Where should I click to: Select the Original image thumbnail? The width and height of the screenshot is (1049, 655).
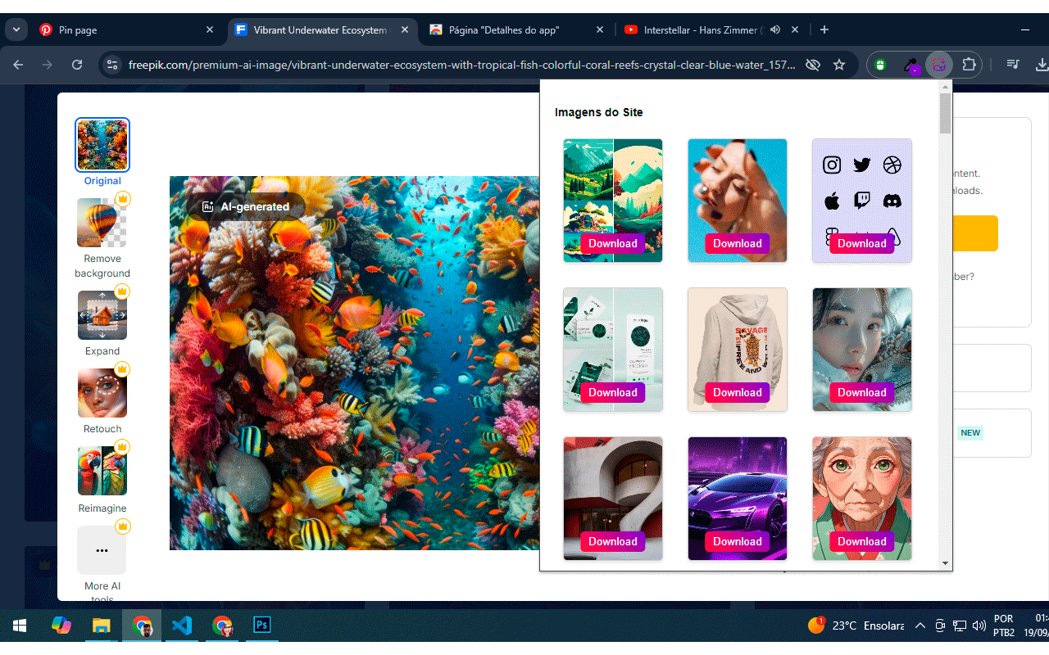point(102,144)
